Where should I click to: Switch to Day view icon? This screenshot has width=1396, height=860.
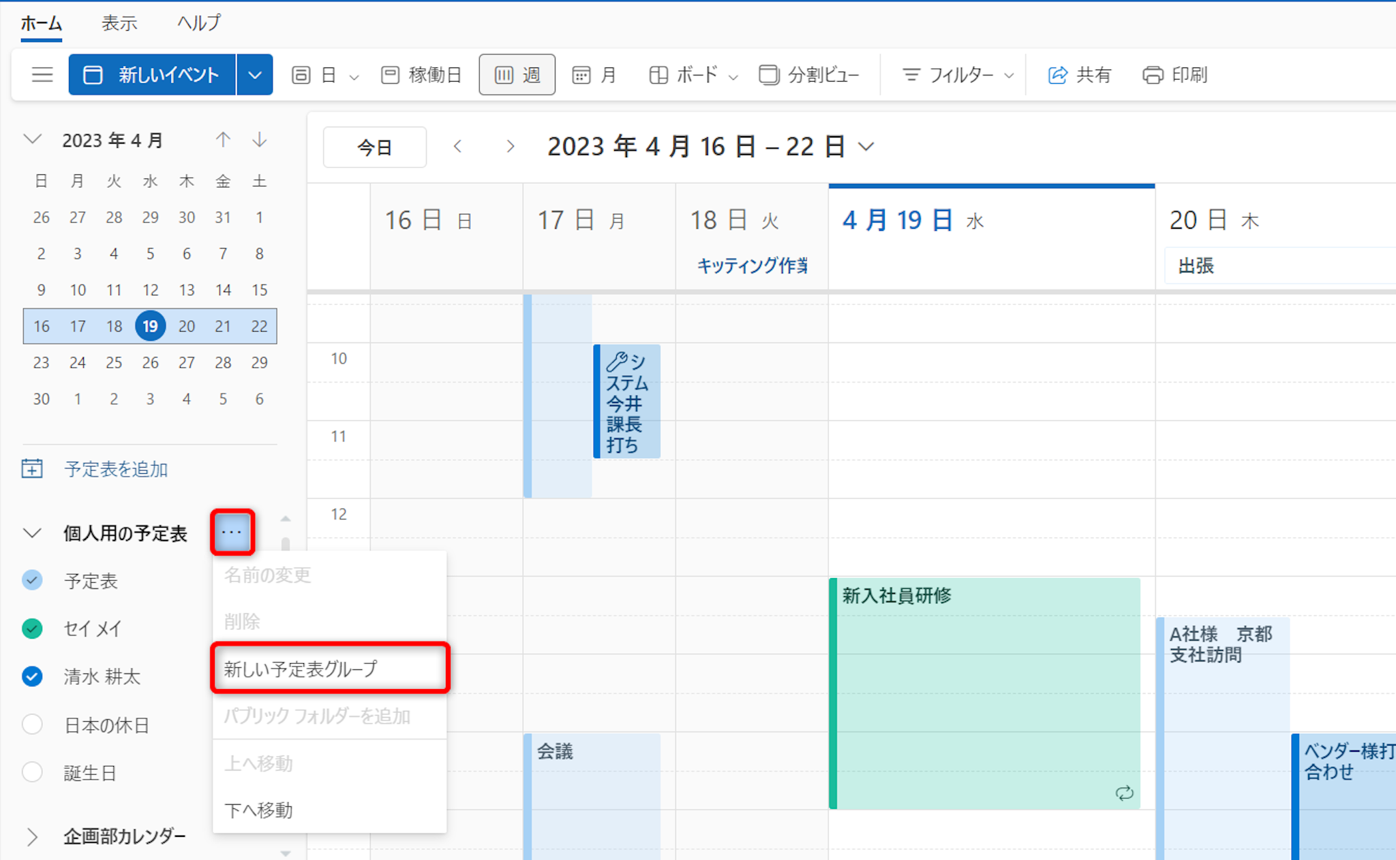coord(301,75)
